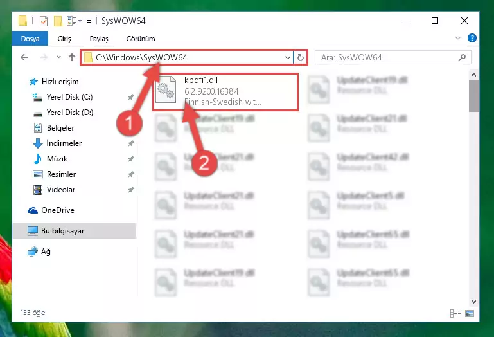Unpin Yerel Disk (C:) via pin icon
This screenshot has height=337, width=494.
tap(131, 97)
